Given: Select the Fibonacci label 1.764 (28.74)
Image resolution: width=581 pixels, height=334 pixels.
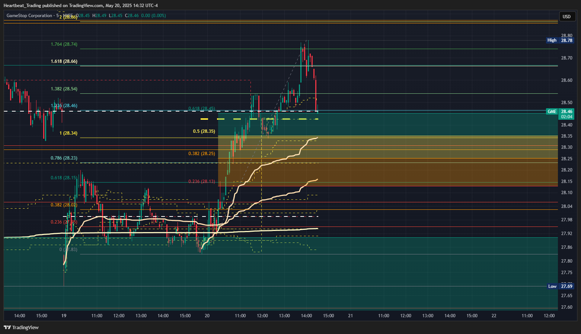Looking at the screenshot, I should (x=64, y=44).
